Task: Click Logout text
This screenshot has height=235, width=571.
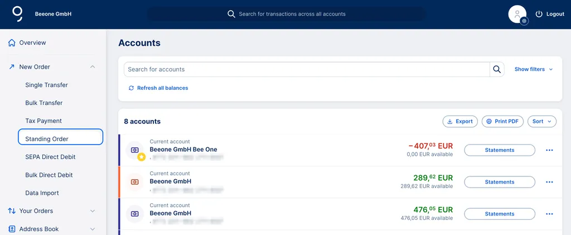Action: point(555,14)
